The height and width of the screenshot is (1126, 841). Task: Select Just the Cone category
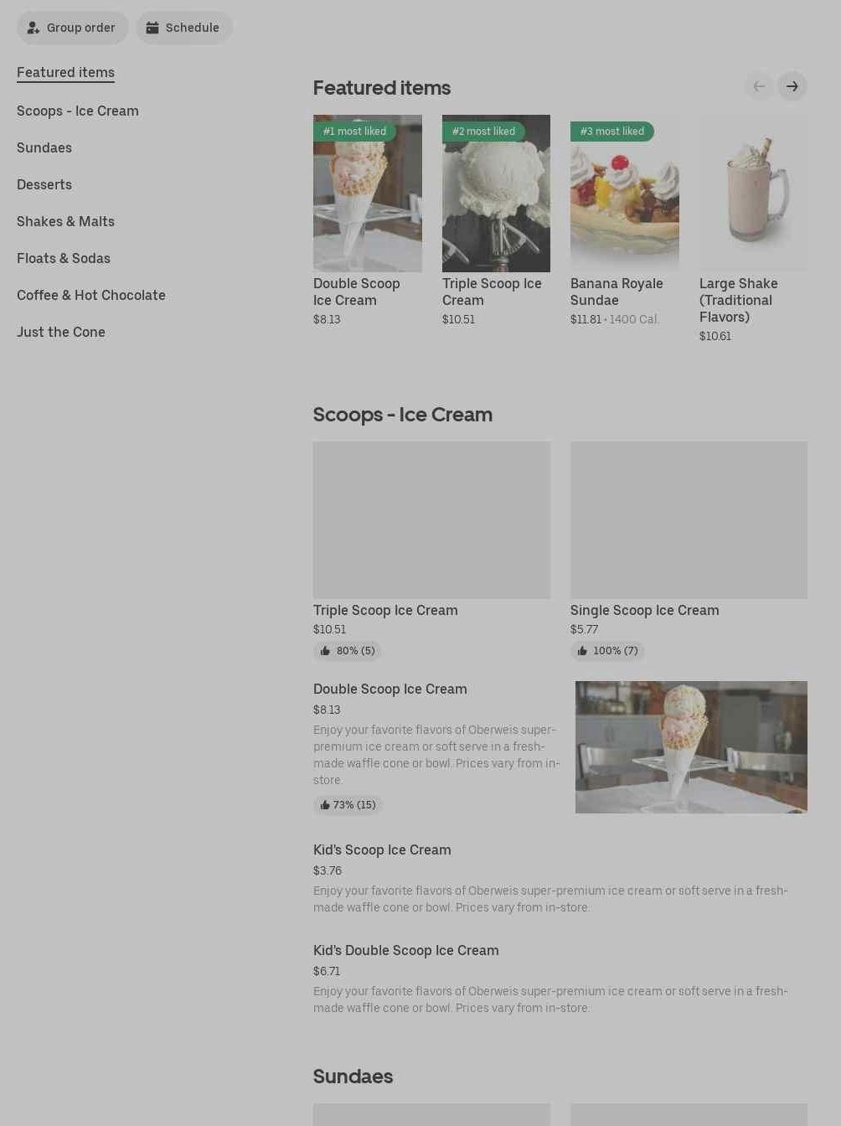point(61,332)
